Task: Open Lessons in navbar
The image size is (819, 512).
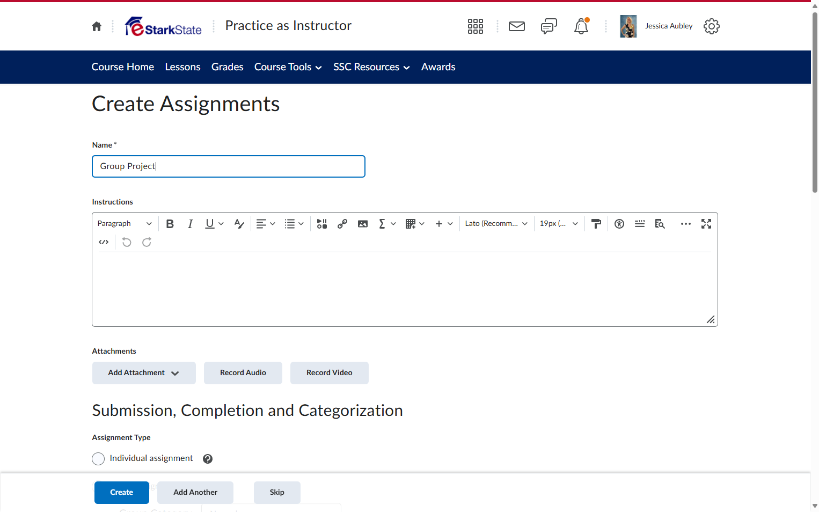Action: 182,67
